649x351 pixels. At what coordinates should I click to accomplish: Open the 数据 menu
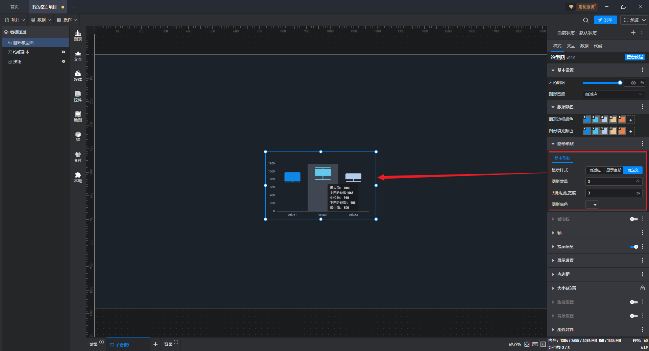[x=41, y=20]
